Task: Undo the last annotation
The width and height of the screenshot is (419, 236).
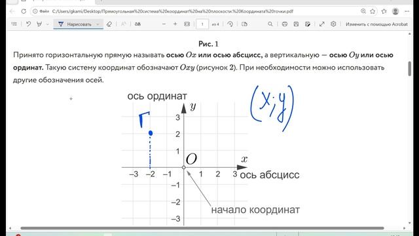Action: 28,24
